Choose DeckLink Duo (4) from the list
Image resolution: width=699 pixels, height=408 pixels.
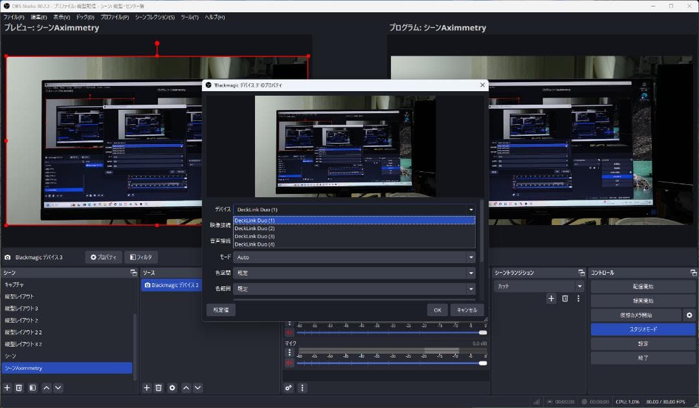point(354,244)
